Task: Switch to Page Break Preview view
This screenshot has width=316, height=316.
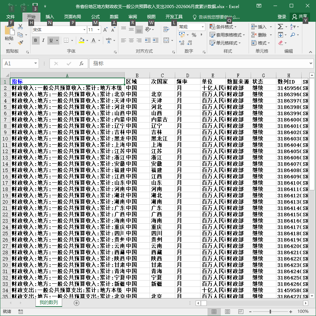Action: pyautogui.click(x=241, y=311)
